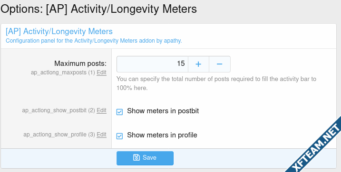This screenshot has width=341, height=172.
Task: Save the options with the Save button
Action: click(145, 158)
